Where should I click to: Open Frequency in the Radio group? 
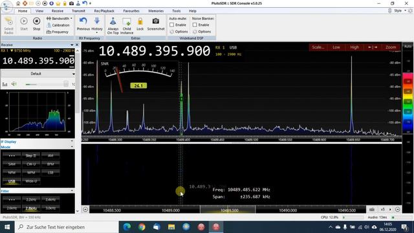click(x=58, y=32)
